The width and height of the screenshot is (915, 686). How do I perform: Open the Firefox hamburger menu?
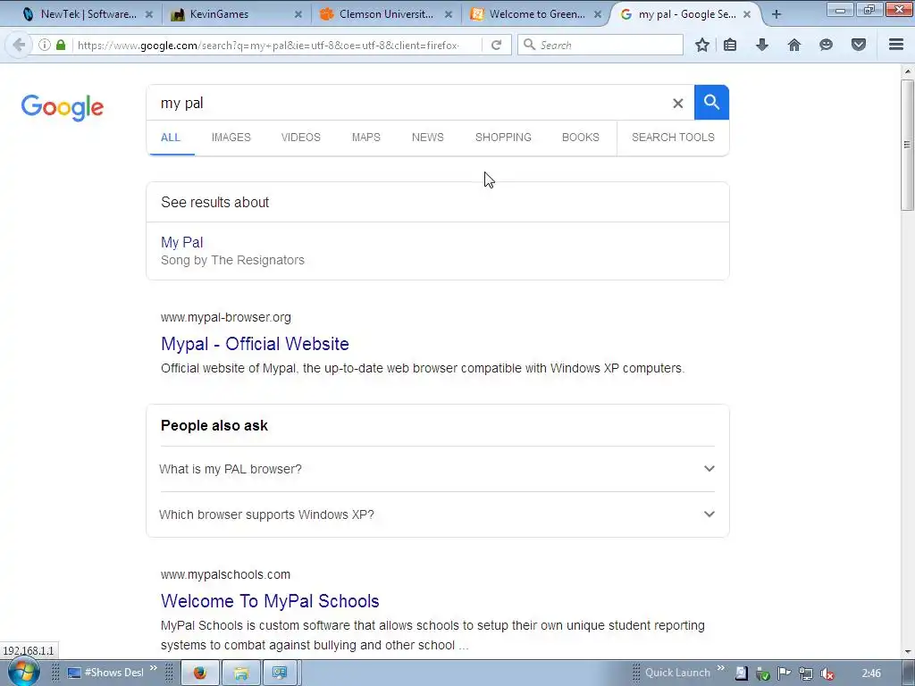[x=896, y=45]
